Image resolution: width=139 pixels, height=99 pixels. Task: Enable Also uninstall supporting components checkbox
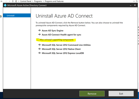(38, 40)
